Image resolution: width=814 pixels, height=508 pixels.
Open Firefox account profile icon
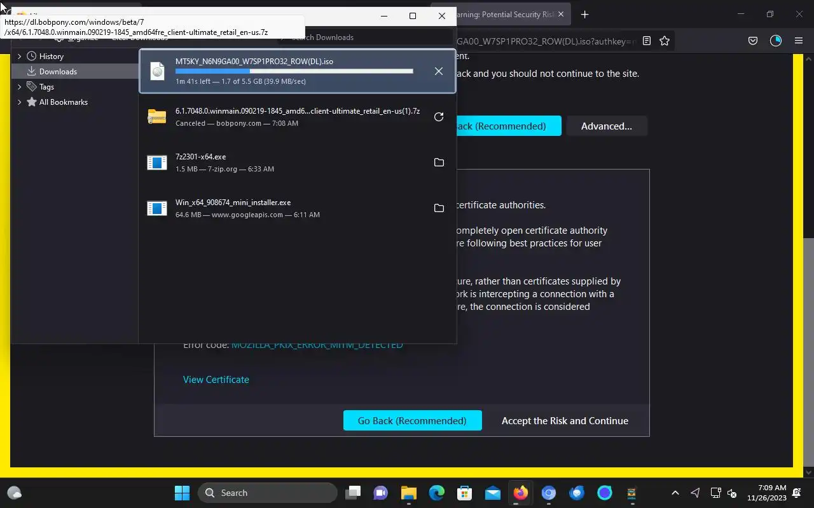[776, 41]
